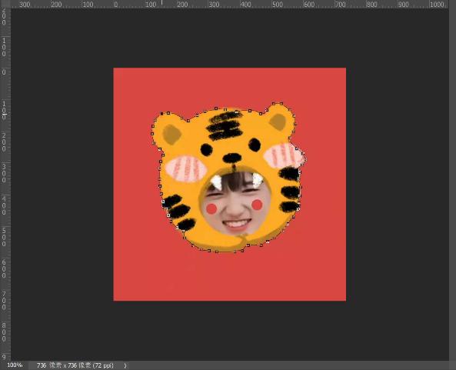
Task: Click the black stripes on the tiger's forehead
Action: coord(225,125)
